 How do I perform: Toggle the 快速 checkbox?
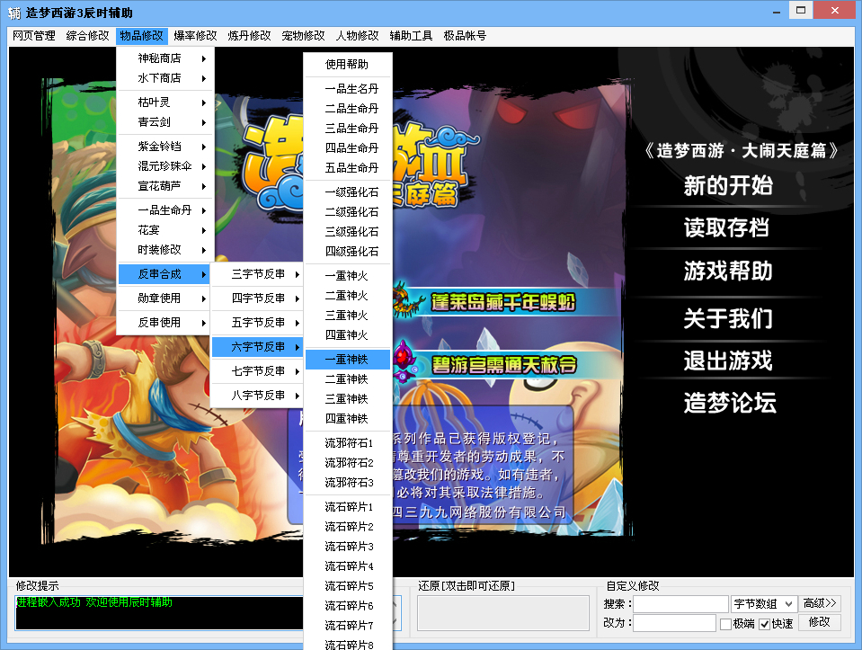[764, 623]
